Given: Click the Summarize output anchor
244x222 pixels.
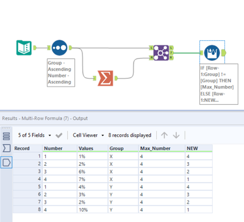Looking at the screenshot, I should point(116,78).
